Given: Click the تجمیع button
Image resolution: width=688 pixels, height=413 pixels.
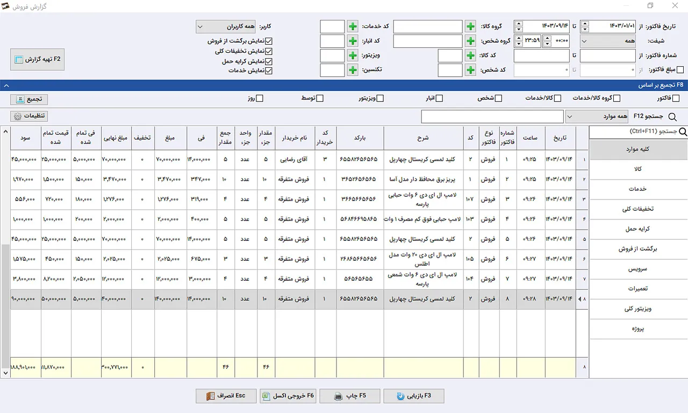Looking at the screenshot, I should 29,99.
